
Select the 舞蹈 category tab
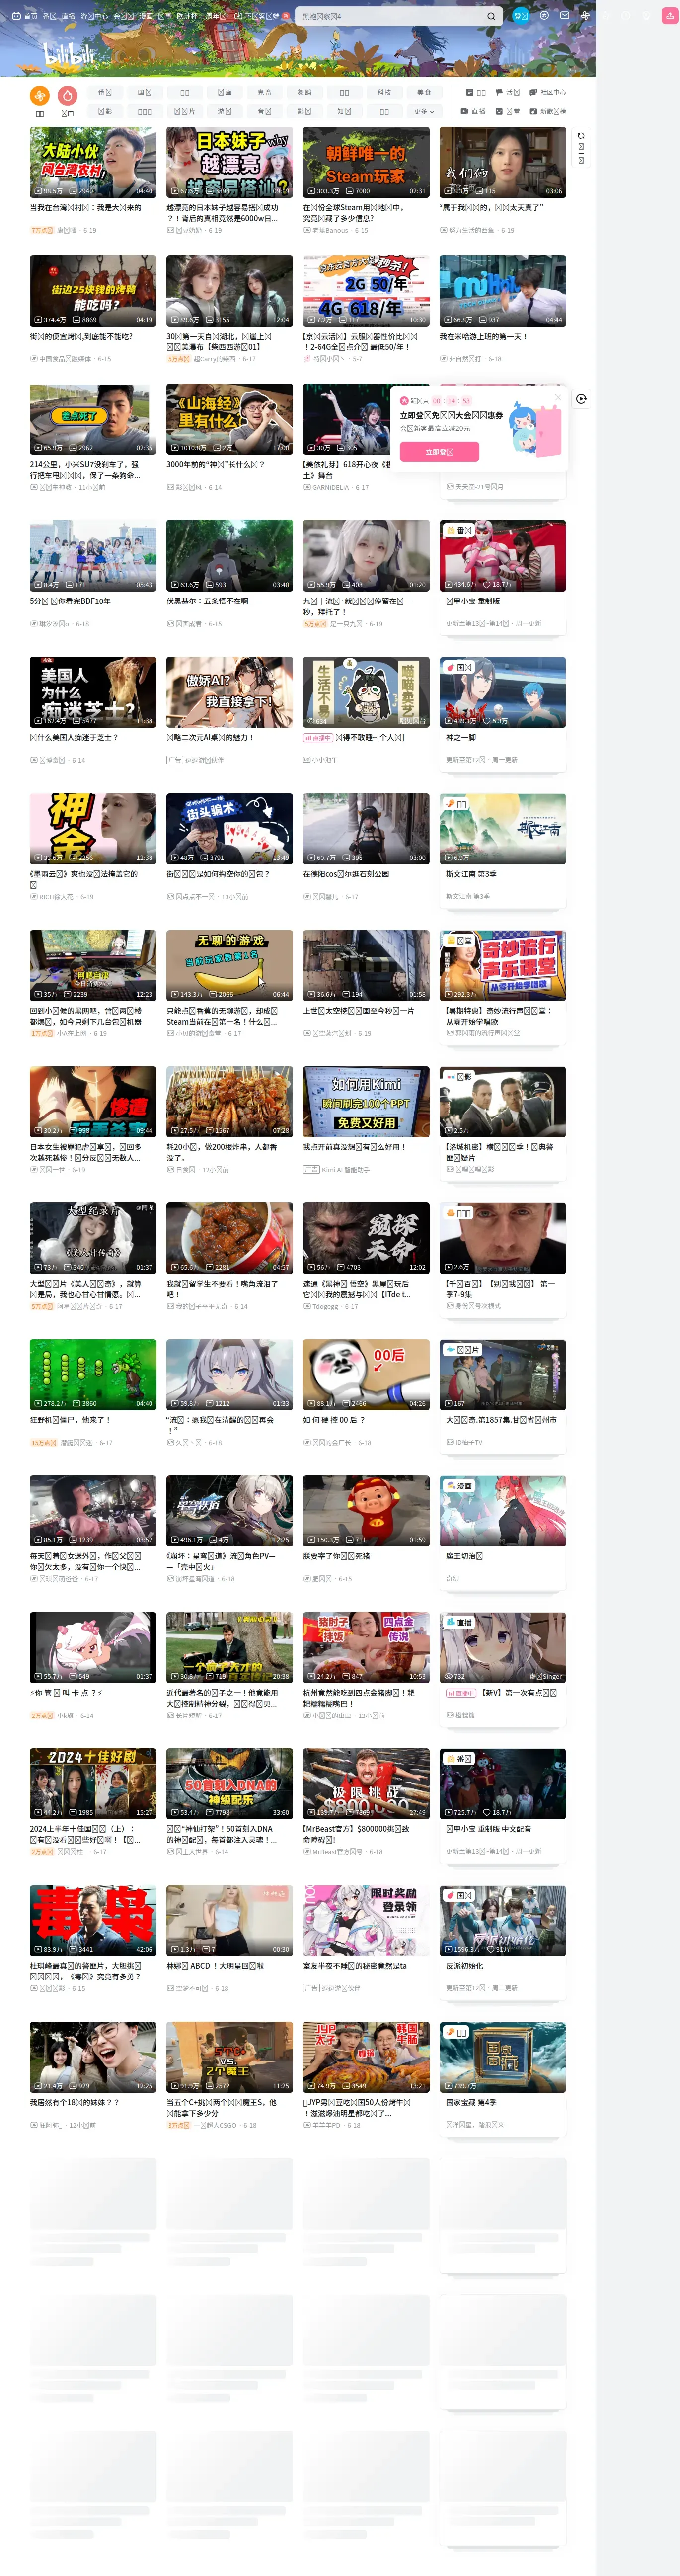[304, 93]
